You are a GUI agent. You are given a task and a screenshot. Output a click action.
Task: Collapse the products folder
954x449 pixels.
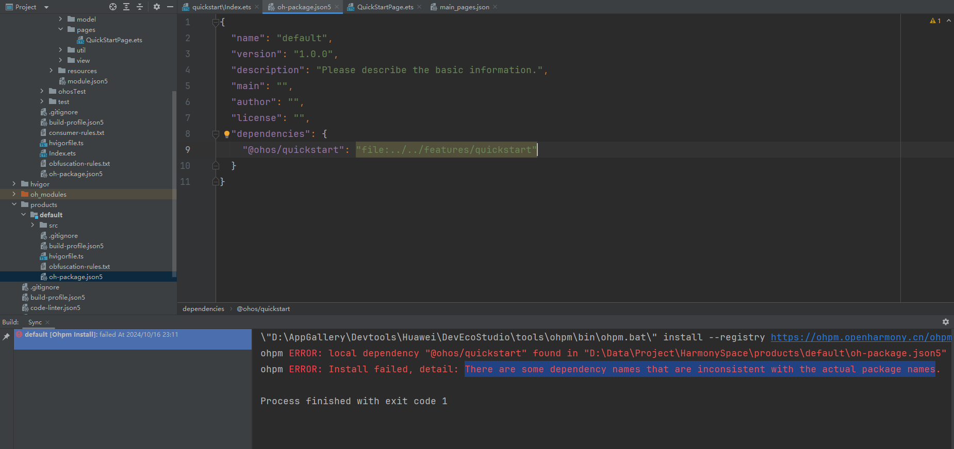14,204
